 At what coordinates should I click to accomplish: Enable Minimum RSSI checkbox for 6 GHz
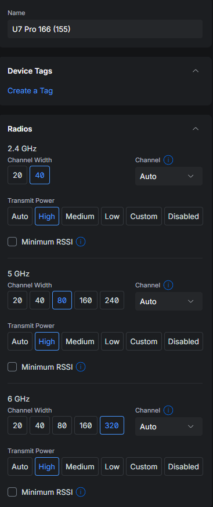12,492
